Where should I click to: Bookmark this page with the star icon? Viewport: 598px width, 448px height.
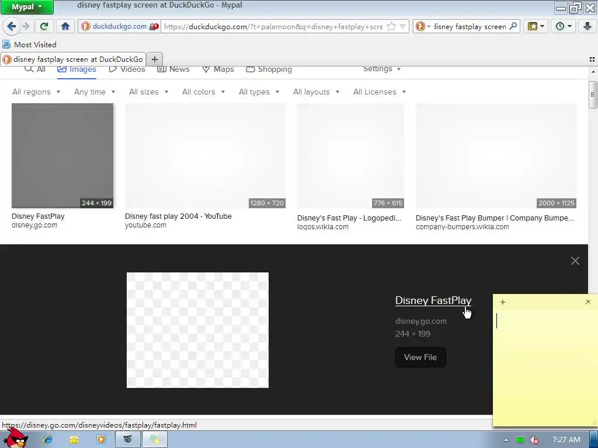coord(391,26)
